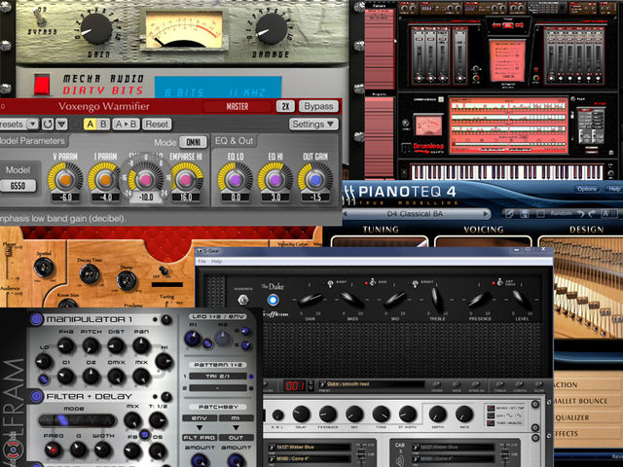Adjust the Duke amp Level knob
The width and height of the screenshot is (623, 467).
[522, 301]
